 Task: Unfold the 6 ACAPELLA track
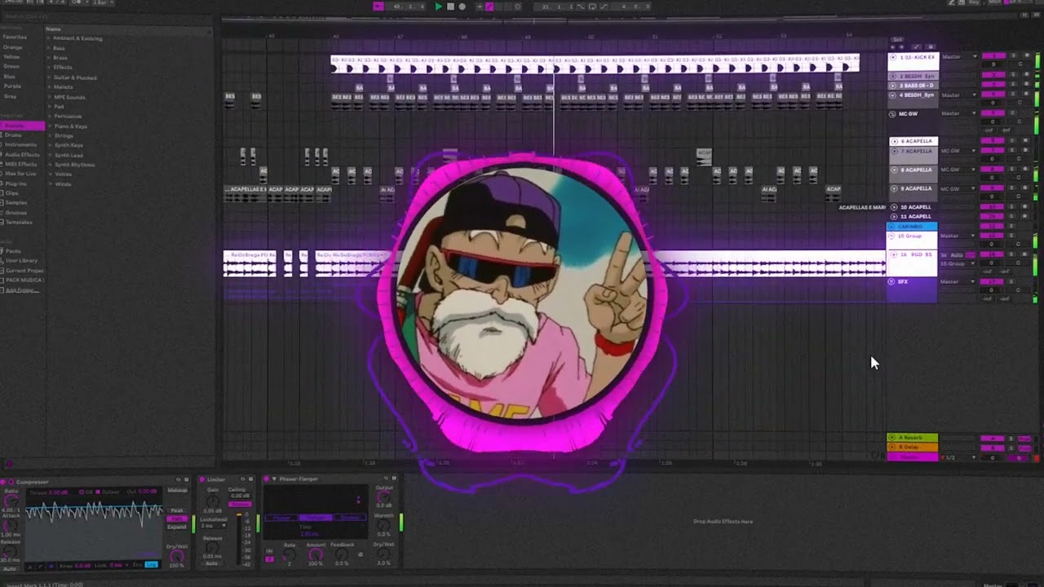(894, 141)
